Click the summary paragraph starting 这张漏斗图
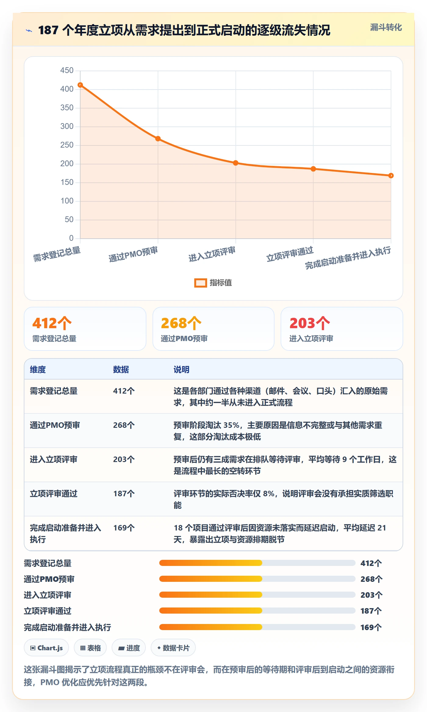The image size is (427, 712). pos(209,676)
